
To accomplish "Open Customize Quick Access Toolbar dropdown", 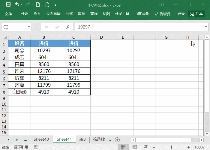I will pyautogui.click(x=55, y=5).
